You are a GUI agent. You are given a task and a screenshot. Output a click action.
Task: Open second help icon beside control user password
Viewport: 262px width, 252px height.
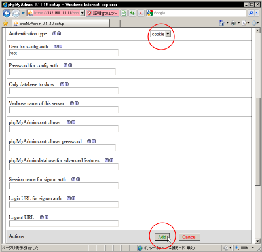[x=94, y=141]
